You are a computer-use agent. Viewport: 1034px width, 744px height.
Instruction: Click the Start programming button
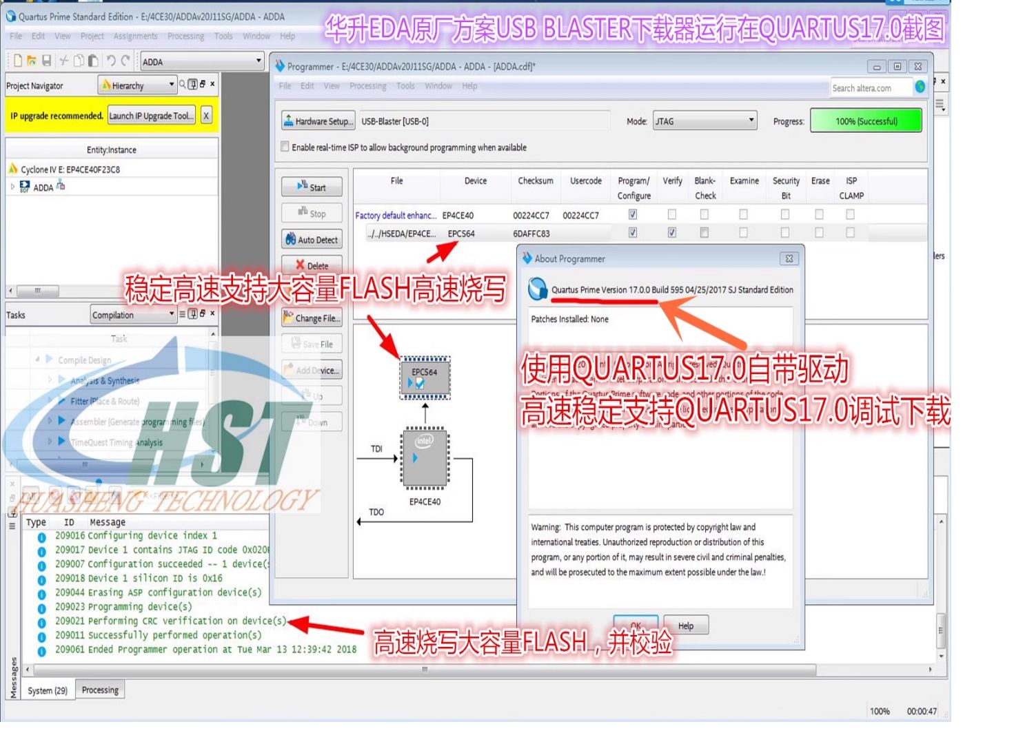tap(312, 187)
